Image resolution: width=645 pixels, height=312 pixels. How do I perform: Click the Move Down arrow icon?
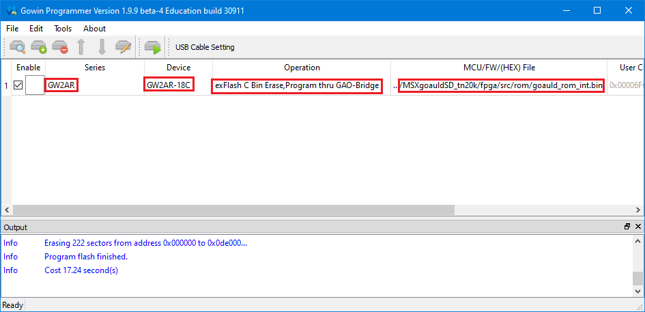click(102, 47)
